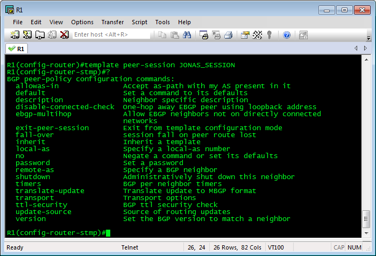This screenshot has width=376, height=256.
Task: Click 'ttl-security' command in terminal
Action: [x=41, y=205]
